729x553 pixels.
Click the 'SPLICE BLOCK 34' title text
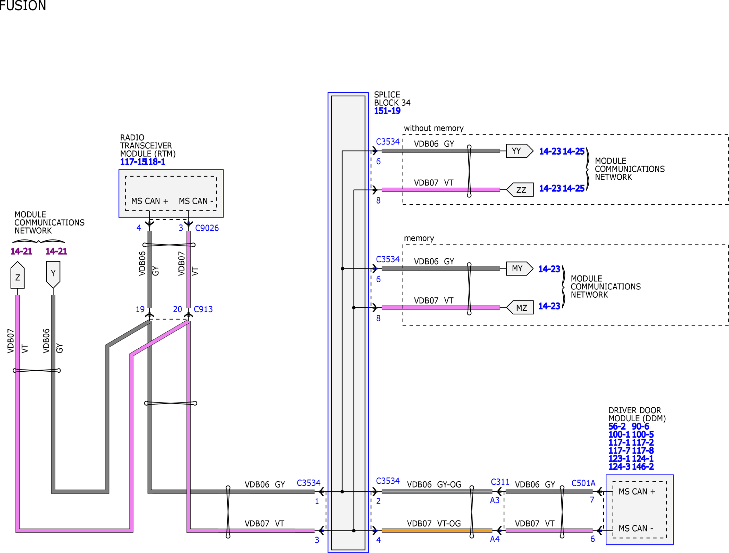[x=392, y=99]
